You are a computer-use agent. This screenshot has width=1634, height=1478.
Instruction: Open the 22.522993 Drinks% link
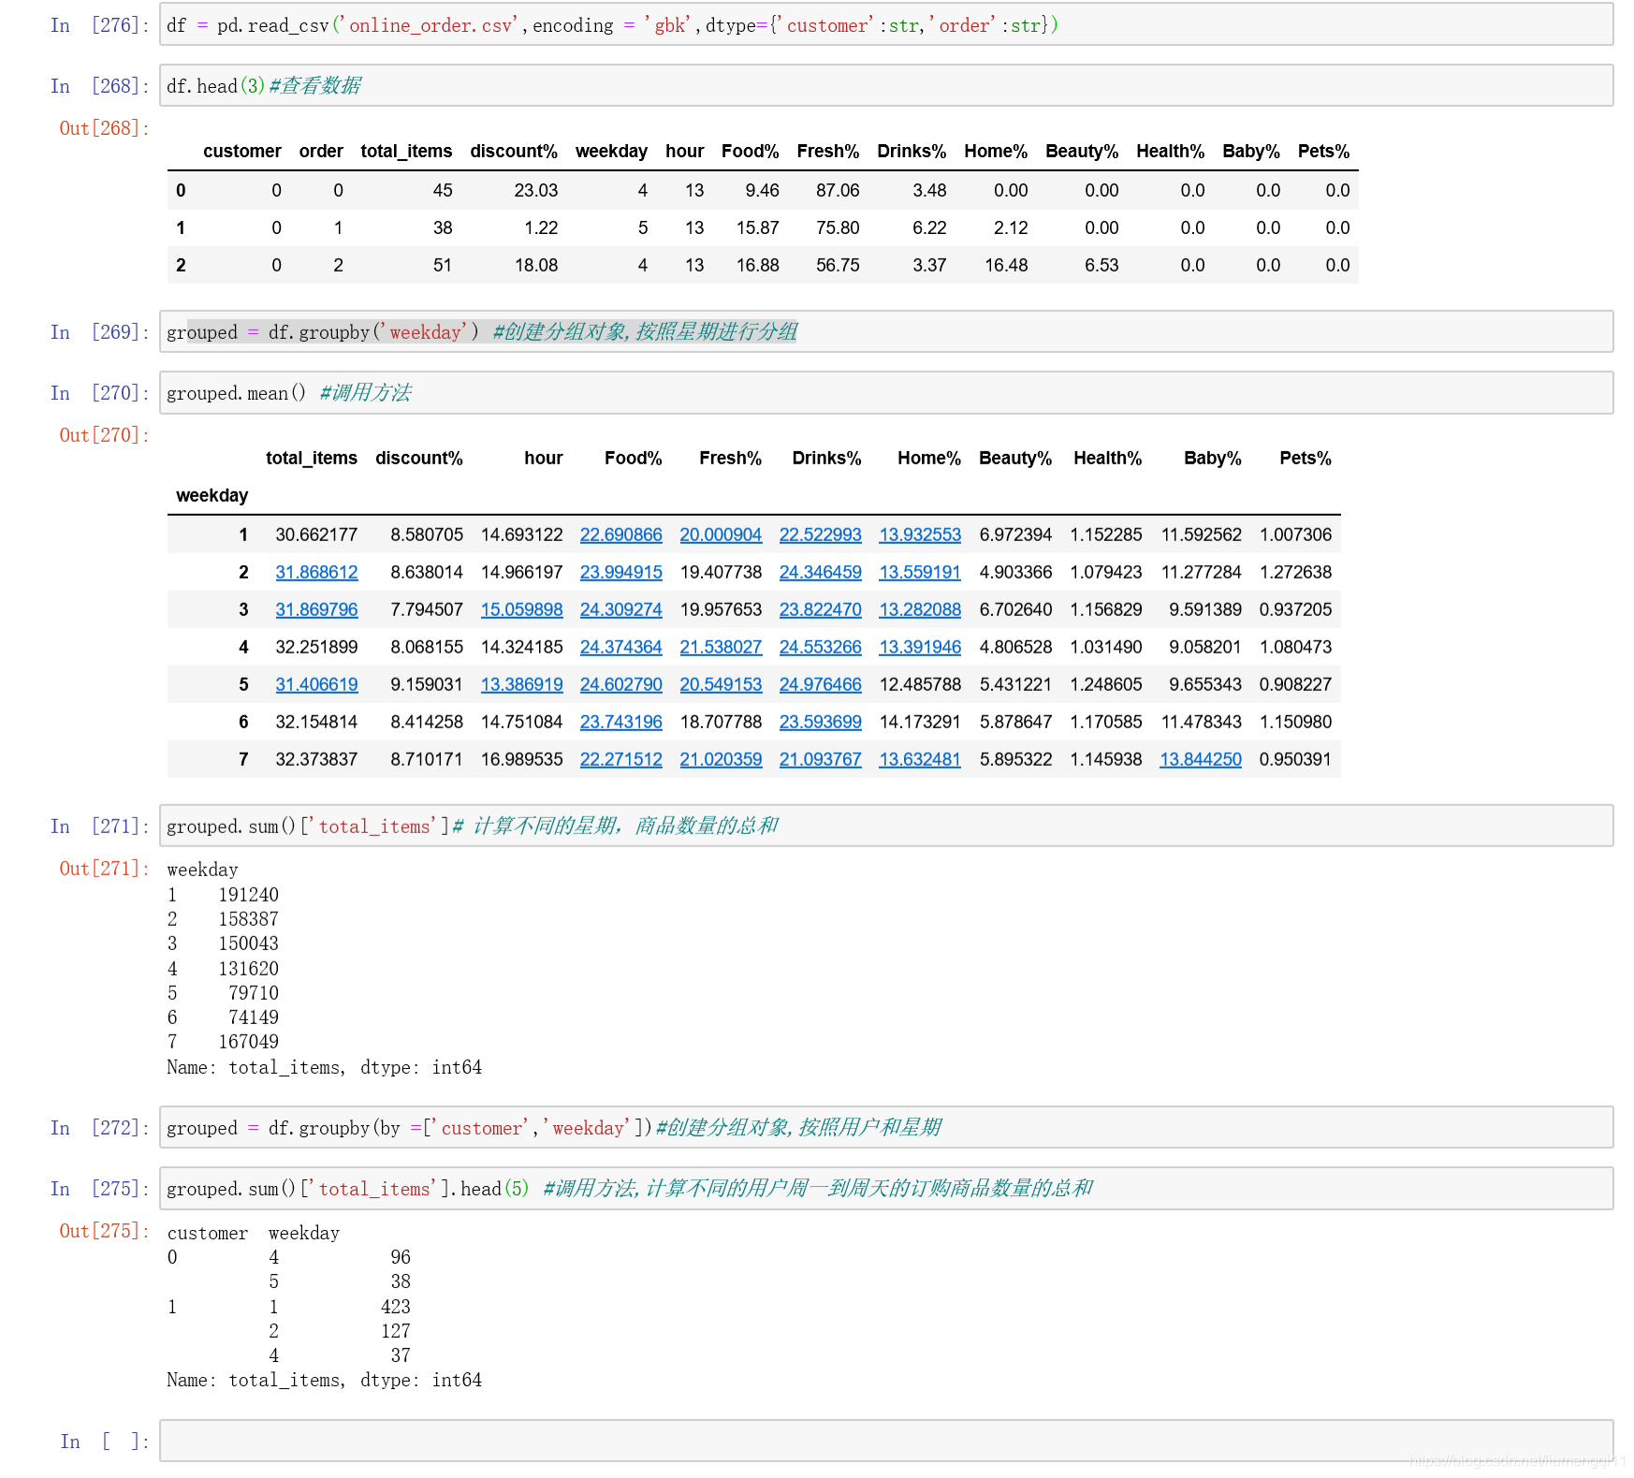coord(820,534)
